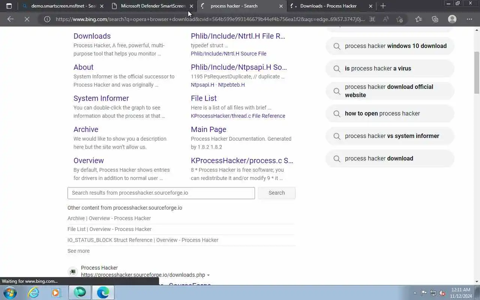Image resolution: width=480 pixels, height=300 pixels.
Task: Open Action Center flag icon
Action: coord(424,293)
